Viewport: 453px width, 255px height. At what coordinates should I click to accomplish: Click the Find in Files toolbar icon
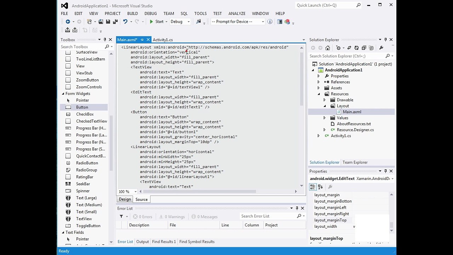199,22
